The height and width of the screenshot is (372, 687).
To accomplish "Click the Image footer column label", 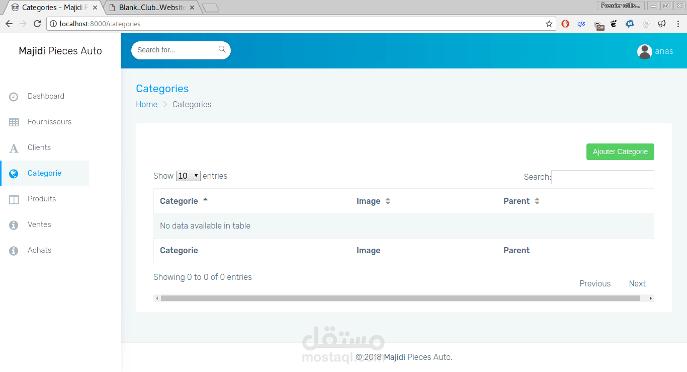I will point(368,250).
